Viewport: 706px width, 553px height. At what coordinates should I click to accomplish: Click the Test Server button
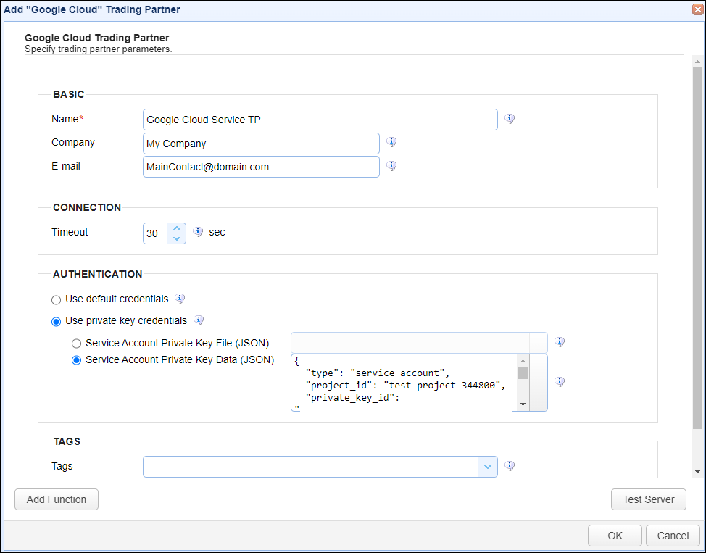click(648, 499)
